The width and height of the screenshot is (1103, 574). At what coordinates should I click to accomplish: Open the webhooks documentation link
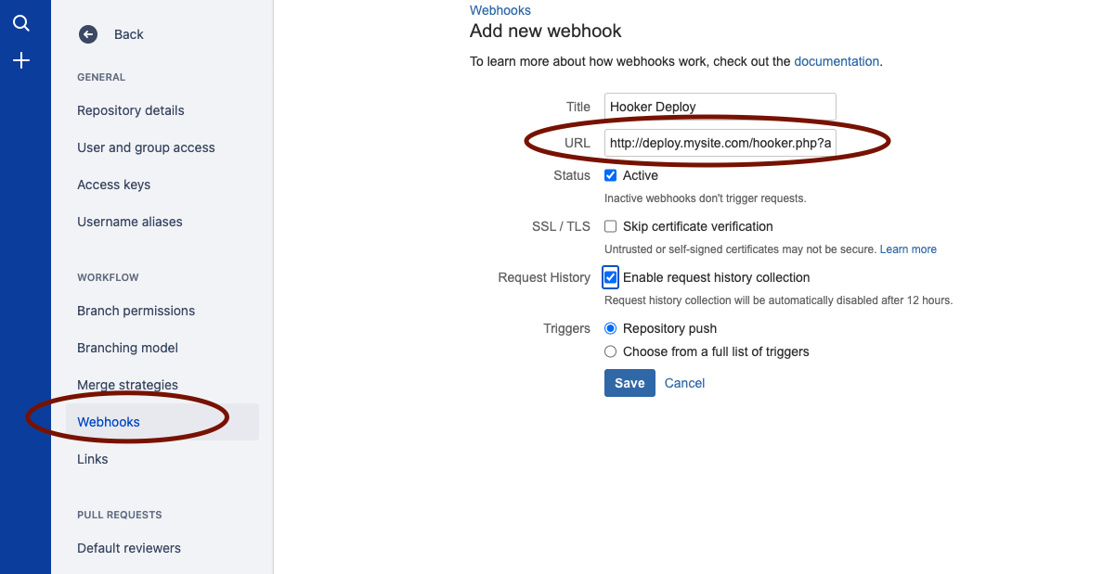(x=837, y=61)
